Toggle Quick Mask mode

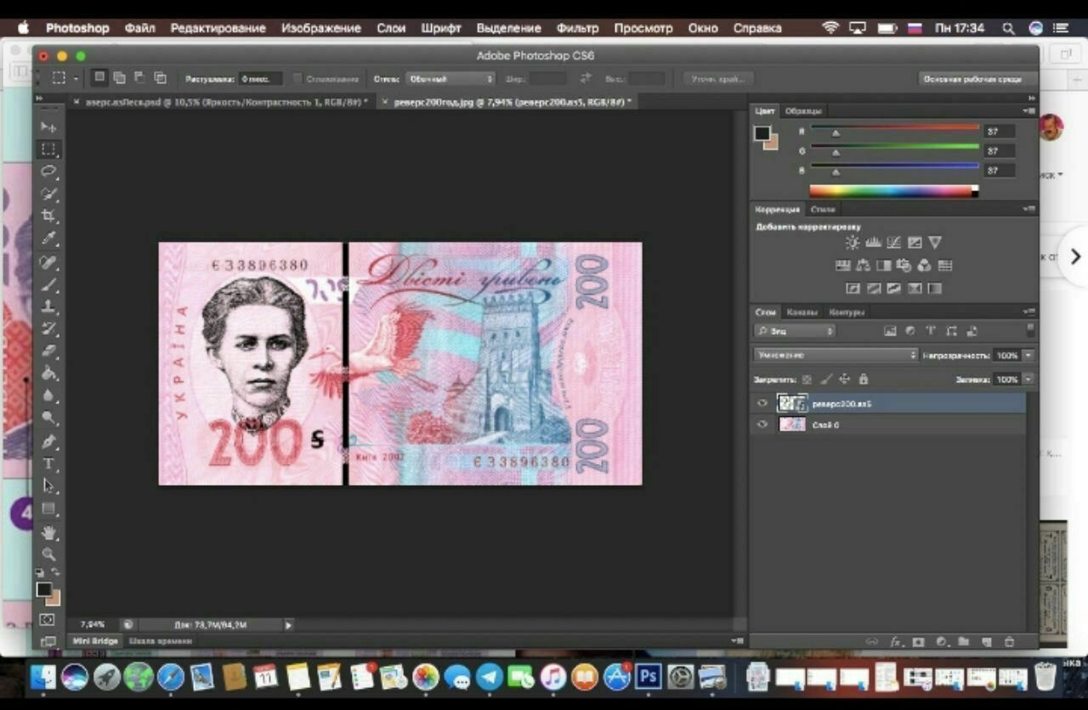pyautogui.click(x=48, y=620)
